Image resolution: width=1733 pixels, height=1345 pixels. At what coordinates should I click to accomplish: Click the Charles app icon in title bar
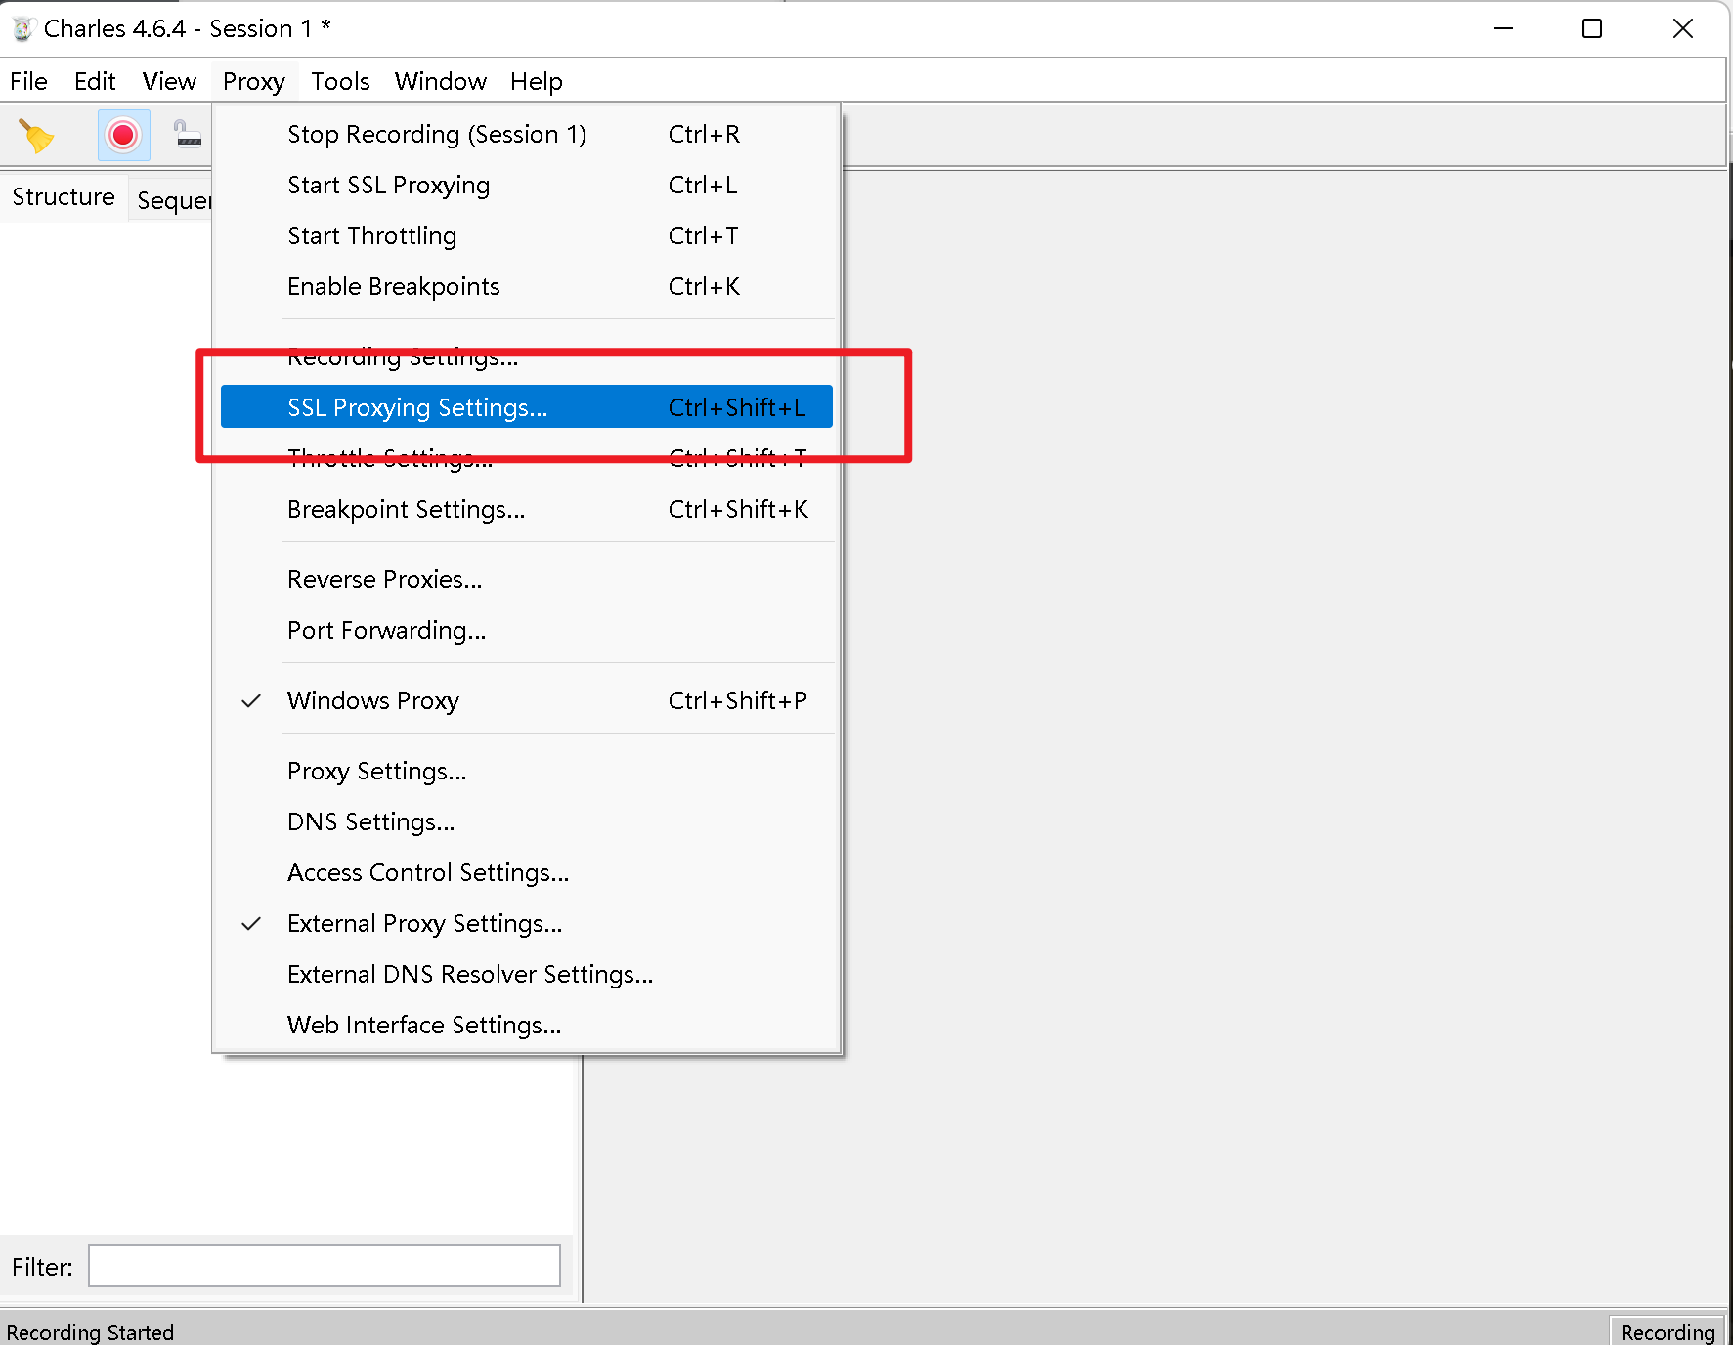(x=22, y=29)
